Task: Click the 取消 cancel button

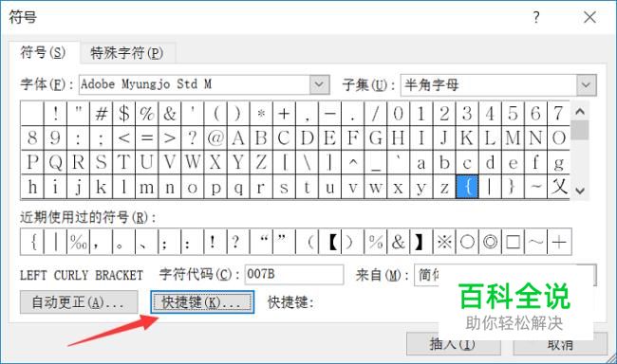Action: pos(560,344)
